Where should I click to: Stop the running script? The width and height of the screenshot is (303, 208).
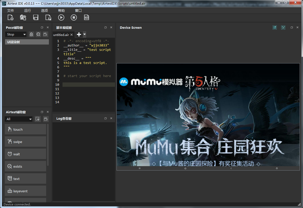coord(74,17)
